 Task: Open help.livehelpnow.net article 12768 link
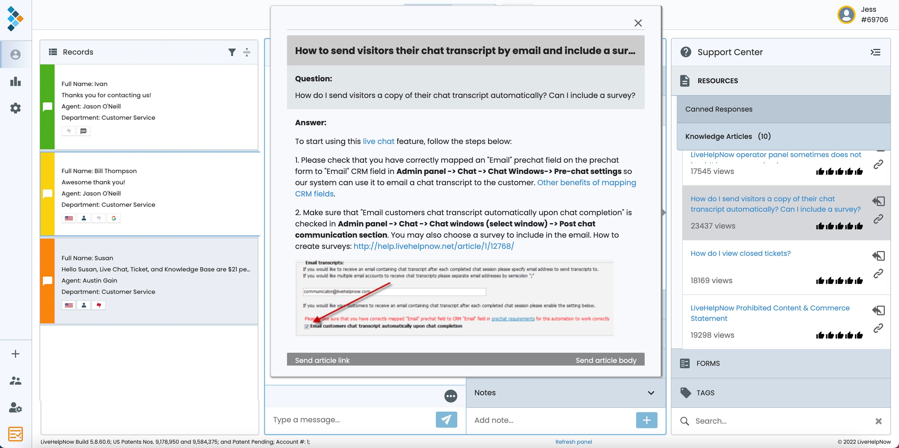click(x=433, y=246)
